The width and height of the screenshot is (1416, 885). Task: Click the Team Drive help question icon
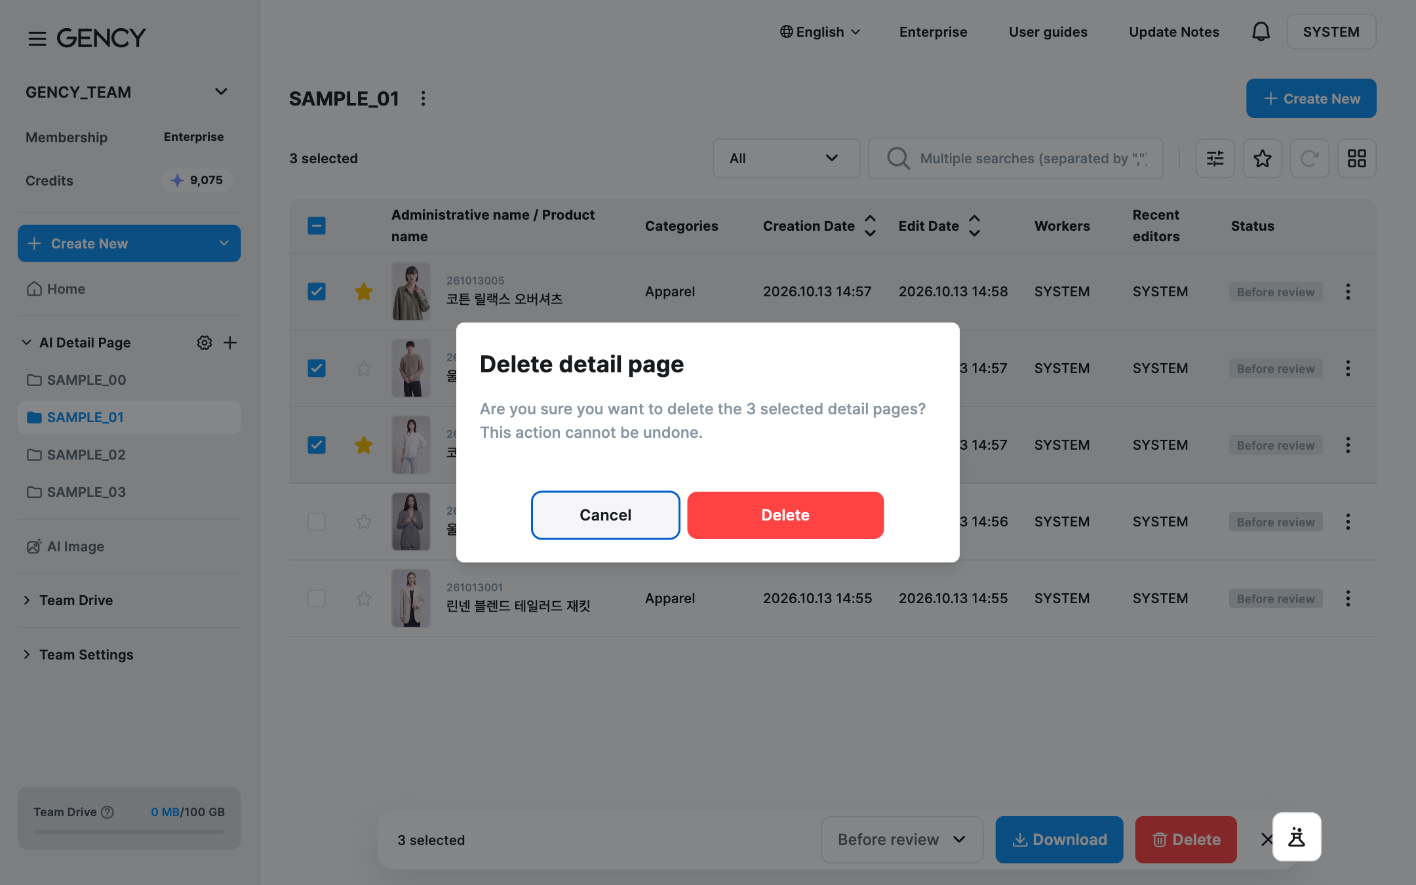click(108, 812)
